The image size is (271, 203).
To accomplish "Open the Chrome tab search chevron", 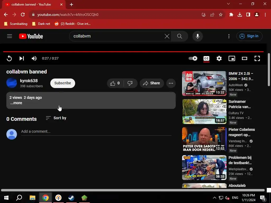I will 228,4.
